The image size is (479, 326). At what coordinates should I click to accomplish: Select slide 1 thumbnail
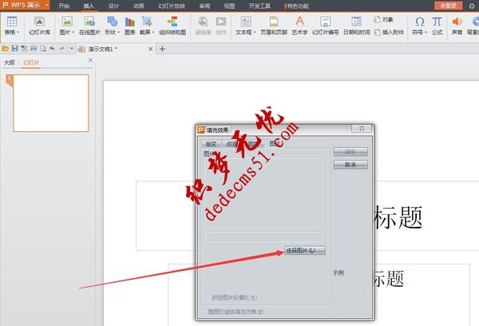[x=51, y=103]
